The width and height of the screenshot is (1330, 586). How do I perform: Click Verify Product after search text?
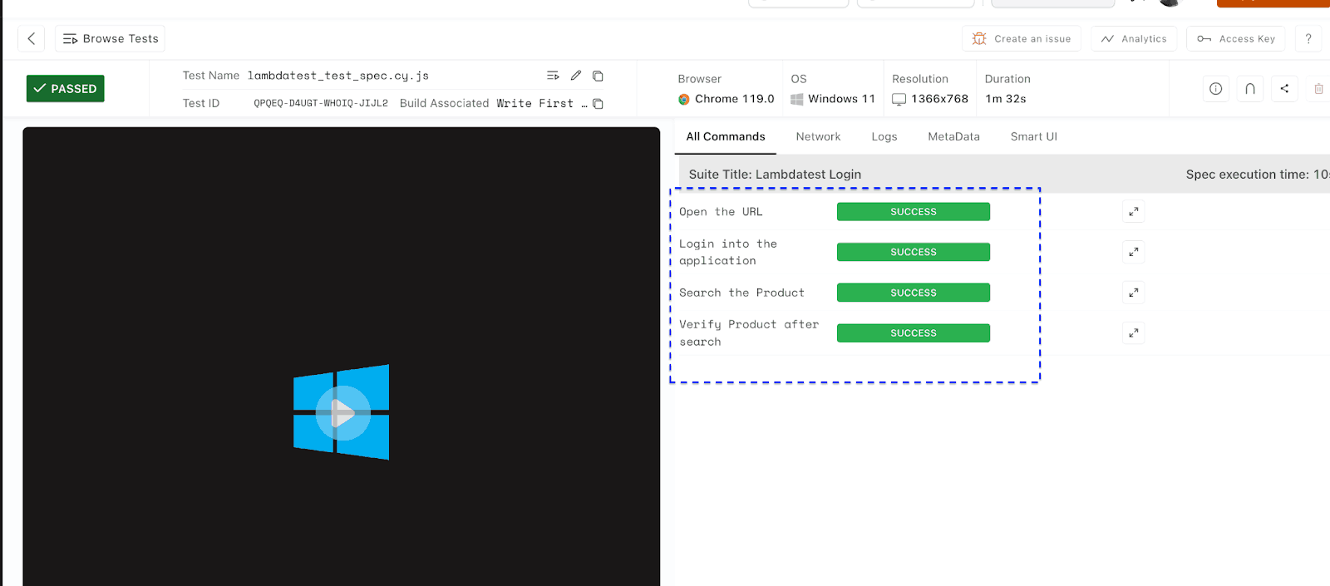[749, 333]
